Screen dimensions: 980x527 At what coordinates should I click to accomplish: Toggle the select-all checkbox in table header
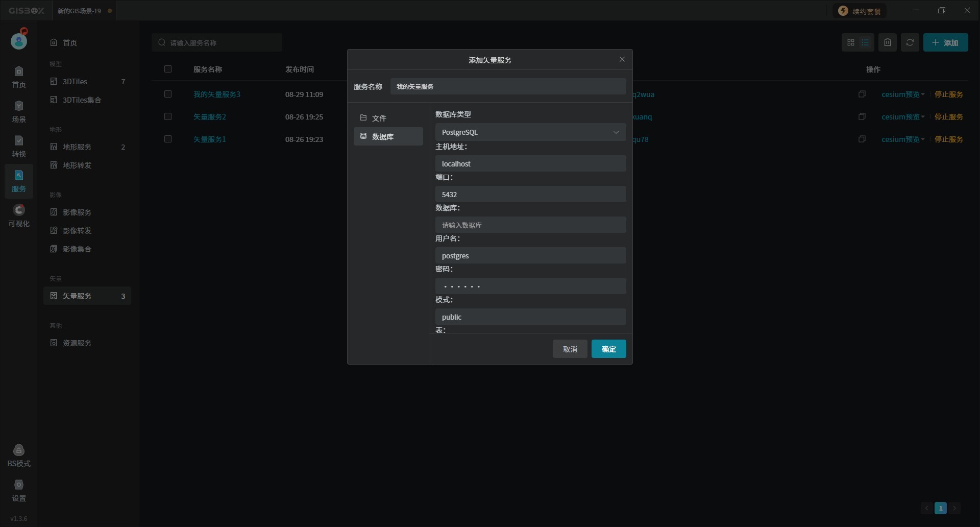pos(168,69)
